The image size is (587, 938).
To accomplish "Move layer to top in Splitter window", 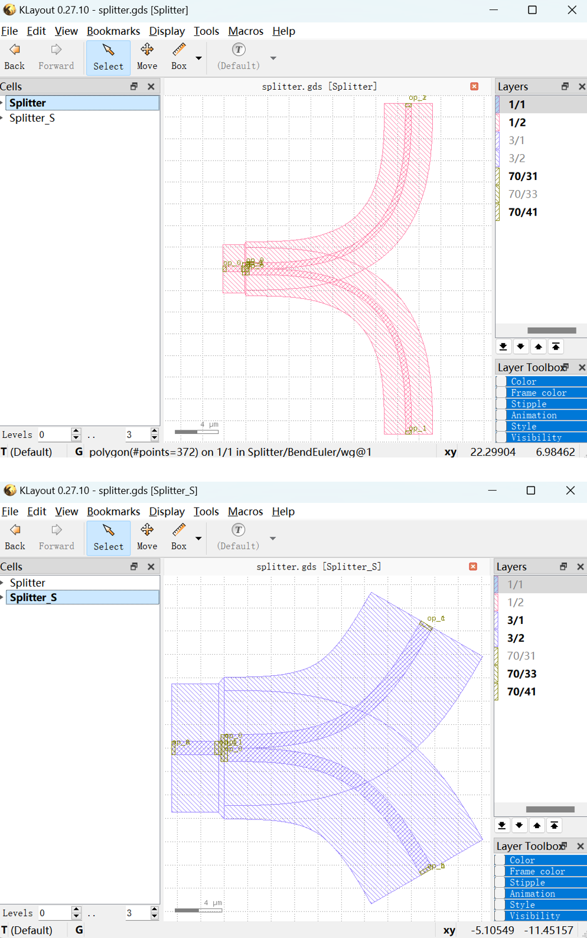I will pyautogui.click(x=556, y=347).
